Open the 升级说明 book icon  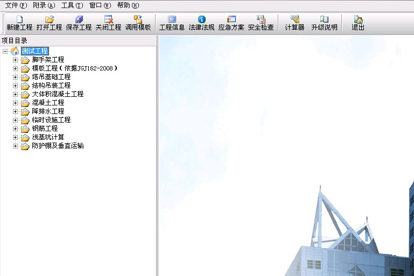[324, 19]
